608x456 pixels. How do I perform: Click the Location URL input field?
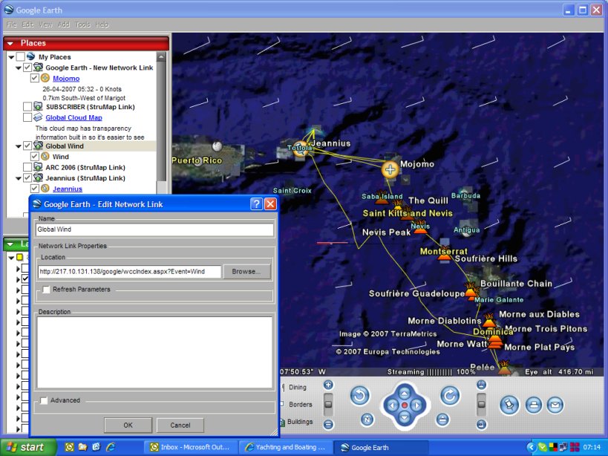click(x=129, y=272)
